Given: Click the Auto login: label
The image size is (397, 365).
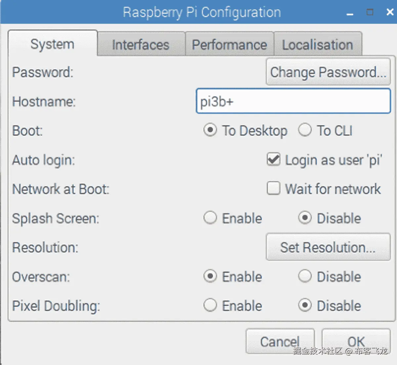Looking at the screenshot, I should coord(44,160).
